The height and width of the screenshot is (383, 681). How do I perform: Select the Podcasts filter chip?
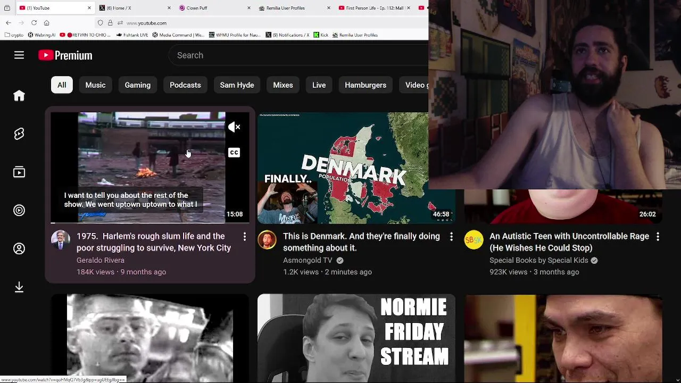pos(185,85)
